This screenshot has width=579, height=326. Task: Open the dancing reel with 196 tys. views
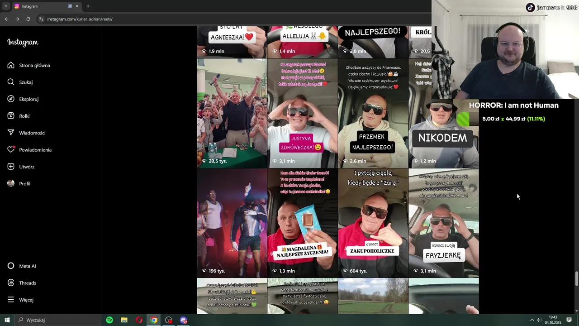point(232,223)
